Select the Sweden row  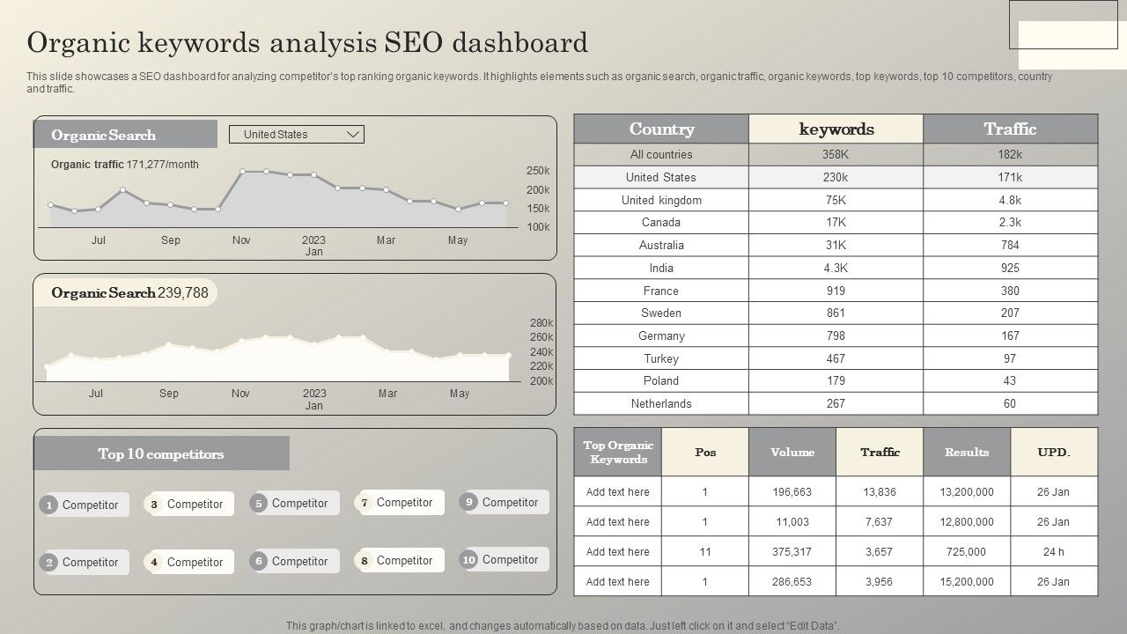[x=836, y=313]
